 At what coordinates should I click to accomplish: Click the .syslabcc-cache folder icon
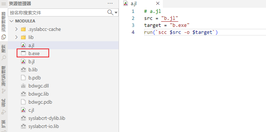pos(23,29)
